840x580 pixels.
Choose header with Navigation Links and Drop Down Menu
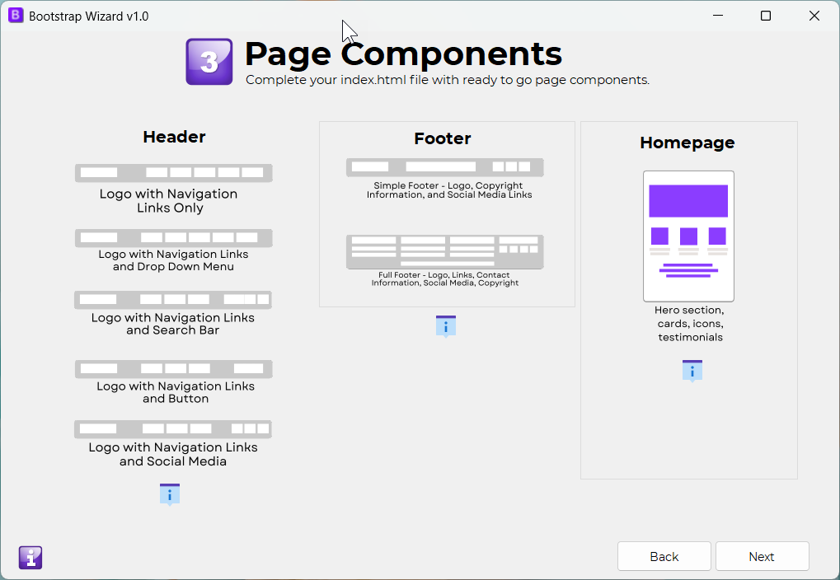coord(173,238)
